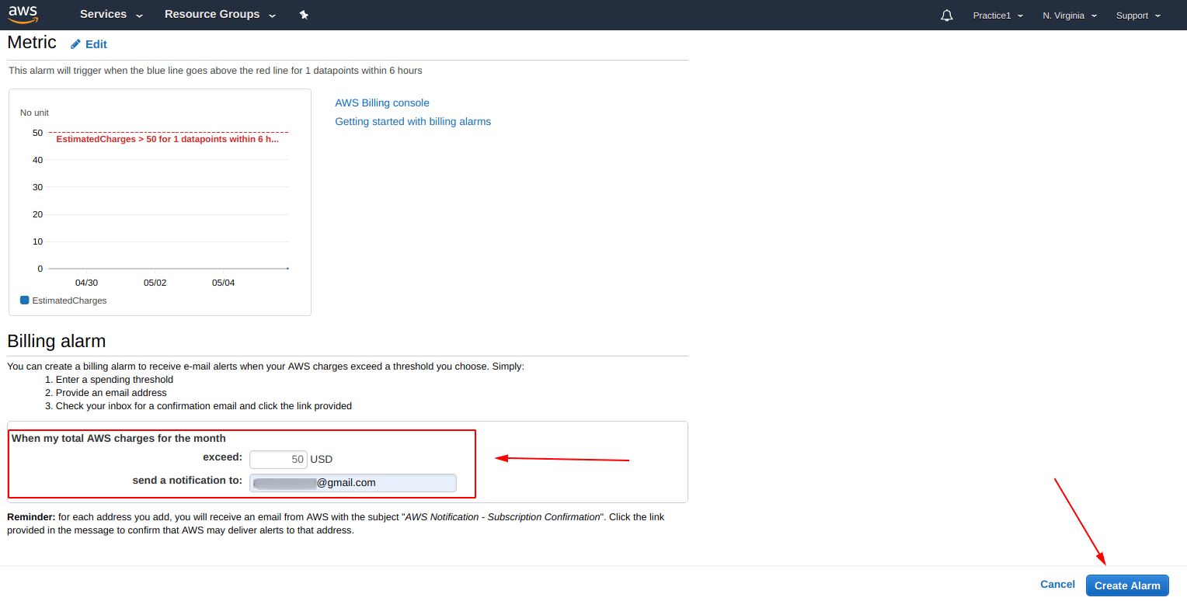1187x601 pixels.
Task: Click the pencil icon beside Edit
Action: (x=75, y=44)
